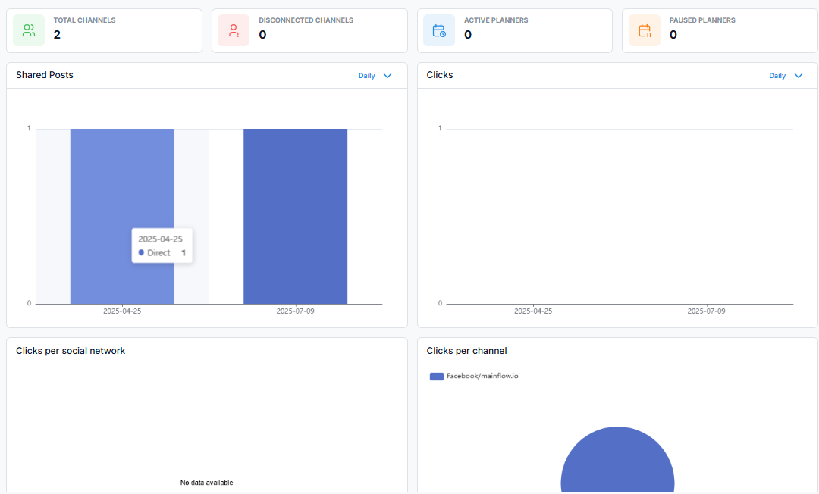Expand the Clicks panel interval chevron
Image resolution: width=819 pixels, height=494 pixels.
(798, 76)
